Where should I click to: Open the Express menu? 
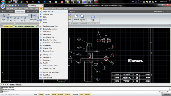(71, 9)
